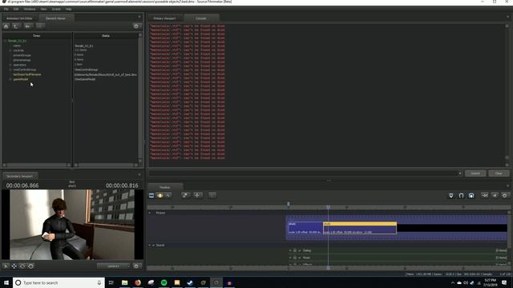The width and height of the screenshot is (513, 288).
Task: Click the Data column header
Action: pyautogui.click(x=106, y=35)
